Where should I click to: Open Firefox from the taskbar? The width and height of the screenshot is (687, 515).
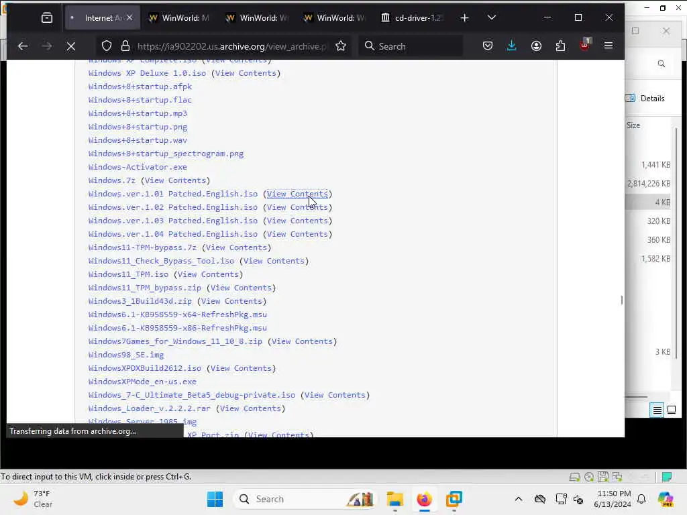(424, 499)
